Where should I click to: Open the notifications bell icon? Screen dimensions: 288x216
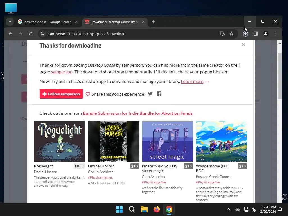(x=280, y=209)
